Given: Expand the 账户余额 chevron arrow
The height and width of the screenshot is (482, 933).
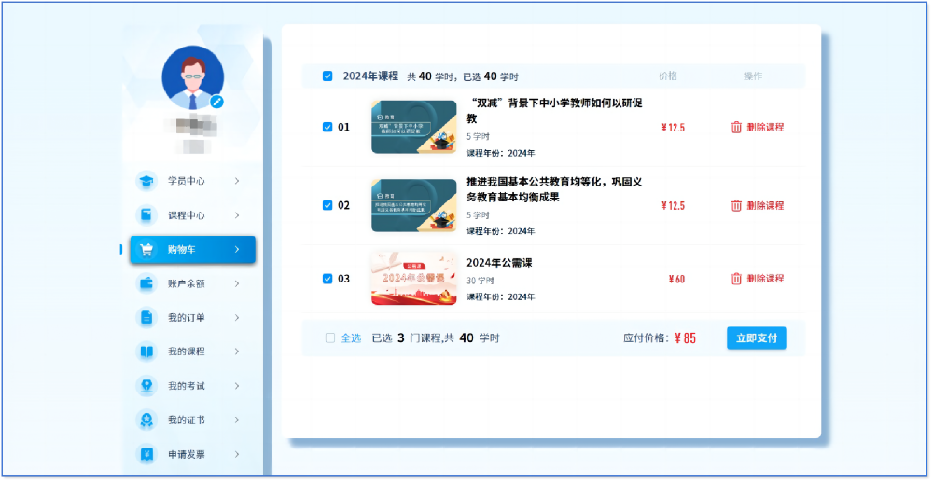Looking at the screenshot, I should click(237, 283).
